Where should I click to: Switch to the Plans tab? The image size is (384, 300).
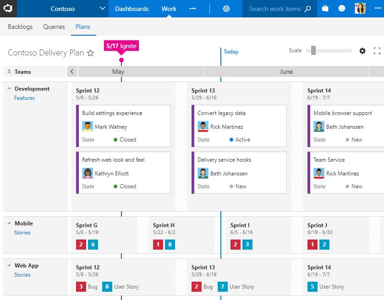click(x=83, y=27)
